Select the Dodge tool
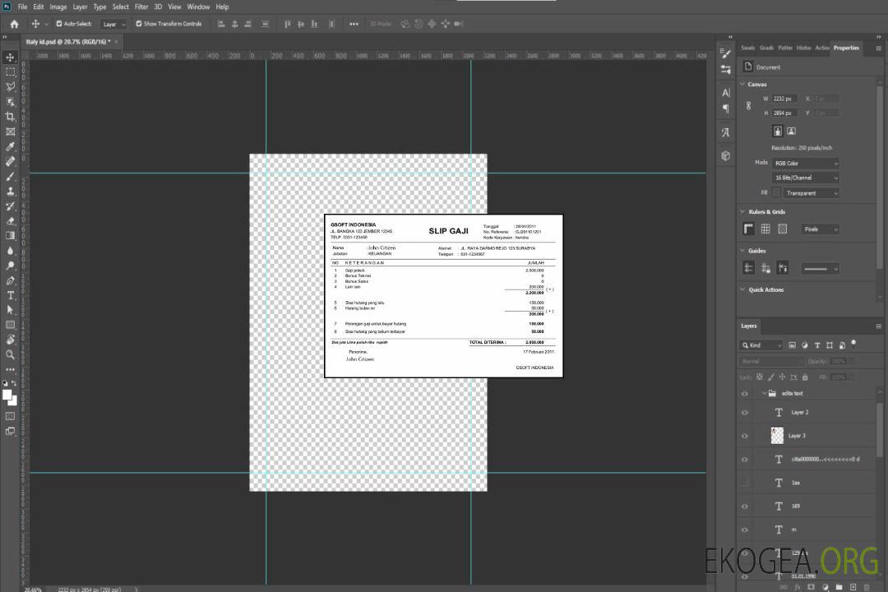The width and height of the screenshot is (888, 592). (x=10, y=266)
